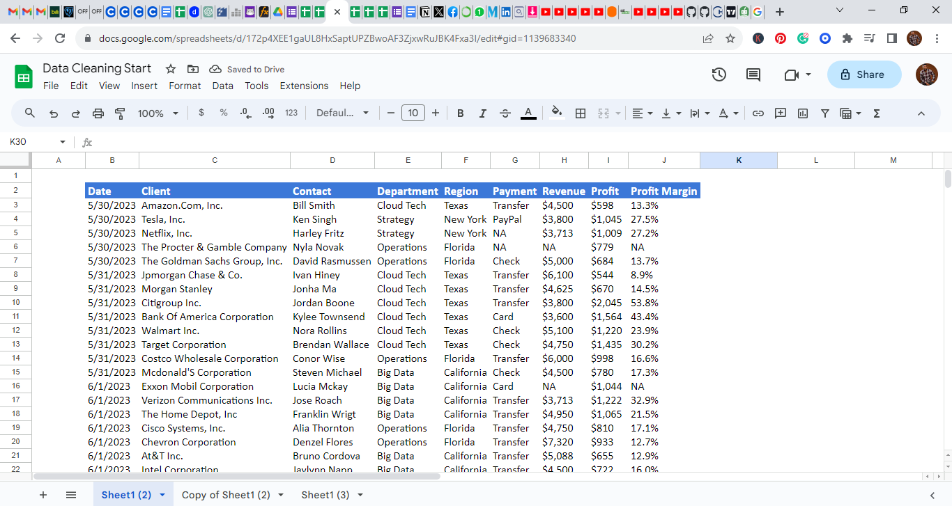Insert a chart
The width and height of the screenshot is (952, 506).
click(x=803, y=113)
